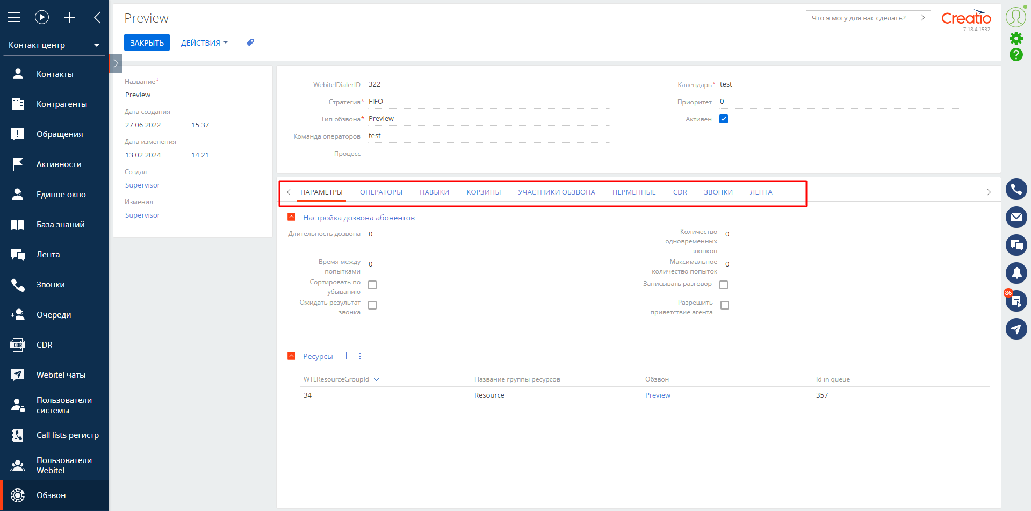Open Supervisor link under Создал
1031x511 pixels.
tap(142, 185)
